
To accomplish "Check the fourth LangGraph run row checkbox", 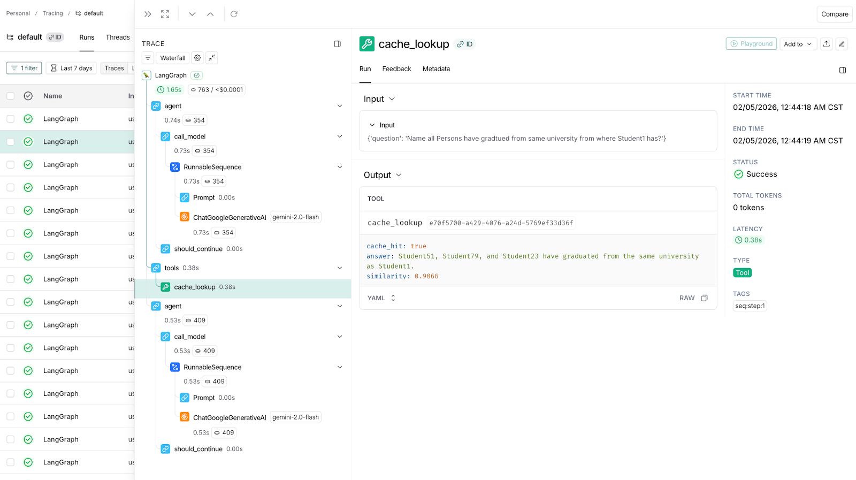I will [x=11, y=188].
